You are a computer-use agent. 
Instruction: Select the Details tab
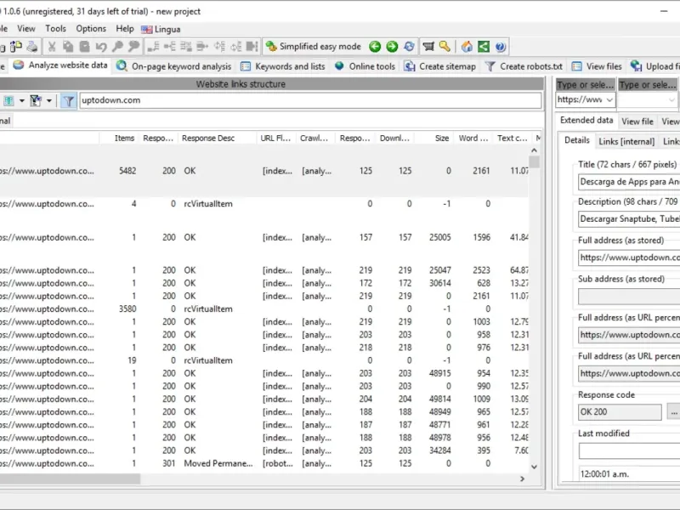coord(577,140)
